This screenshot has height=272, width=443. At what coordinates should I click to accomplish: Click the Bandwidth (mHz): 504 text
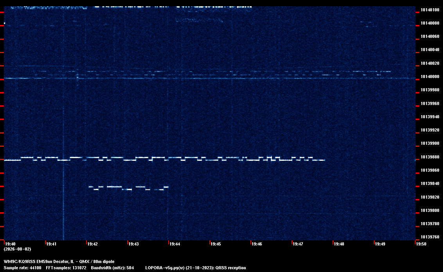click(112, 268)
